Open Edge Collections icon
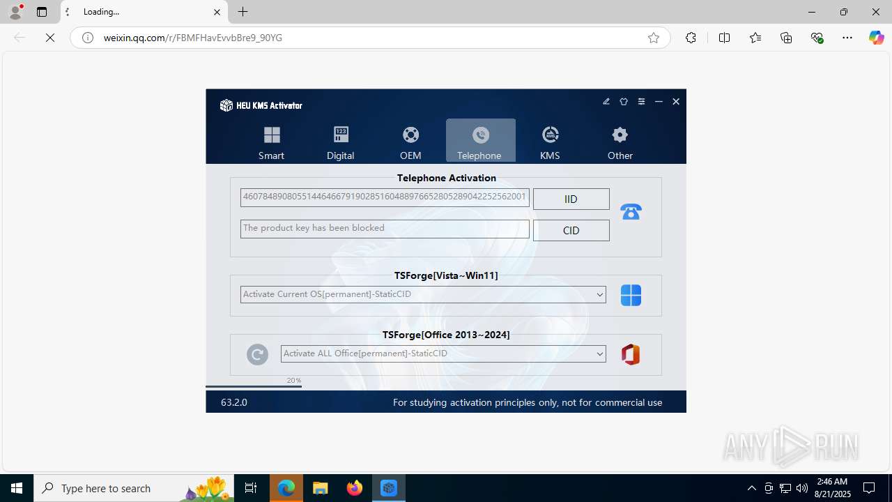This screenshot has height=502, width=892. [786, 38]
